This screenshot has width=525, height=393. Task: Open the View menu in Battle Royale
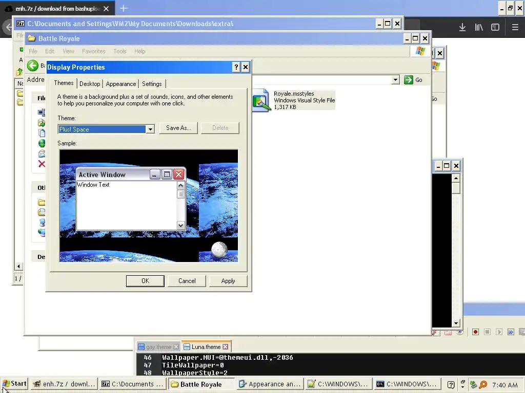[68, 51]
